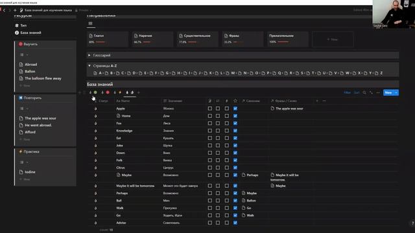Click the search magnifier in База знаний toolbar
Image resolution: width=415 pixels, height=233 pixels.
(x=364, y=93)
